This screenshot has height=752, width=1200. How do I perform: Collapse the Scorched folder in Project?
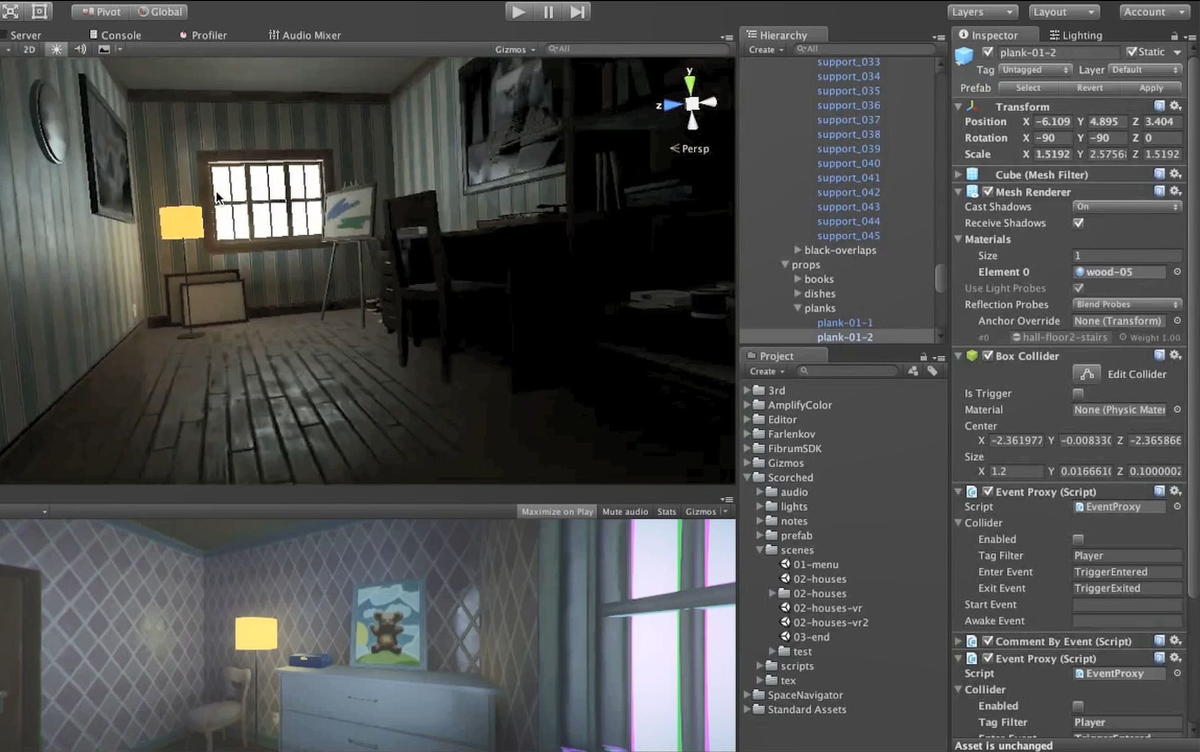pyautogui.click(x=748, y=478)
